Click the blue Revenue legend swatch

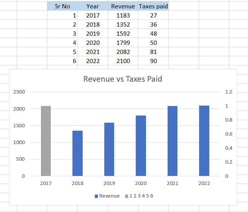pyautogui.click(x=96, y=196)
